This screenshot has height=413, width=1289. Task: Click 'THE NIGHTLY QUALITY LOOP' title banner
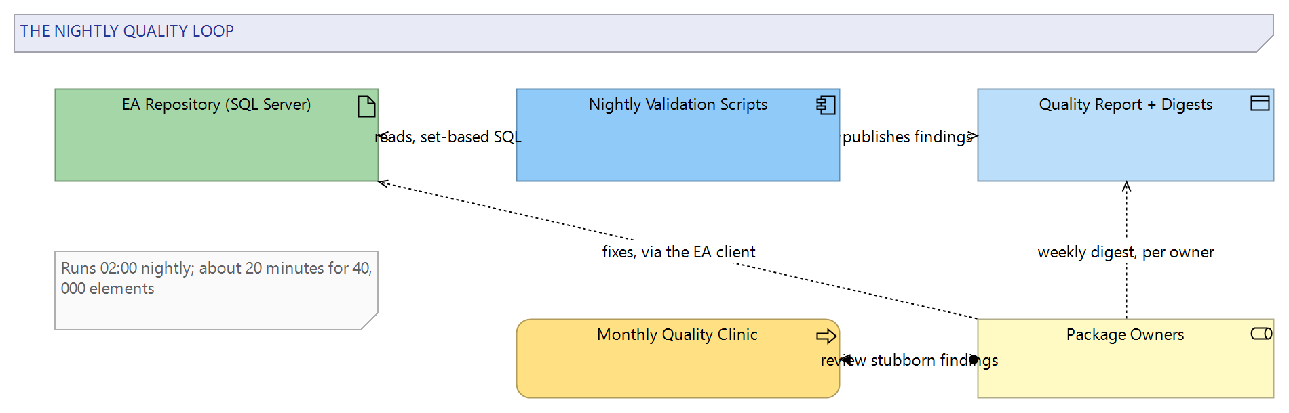(643, 33)
